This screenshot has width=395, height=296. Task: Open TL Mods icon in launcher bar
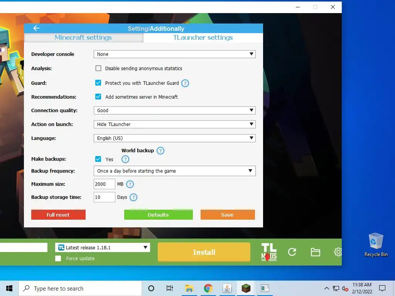[269, 252]
